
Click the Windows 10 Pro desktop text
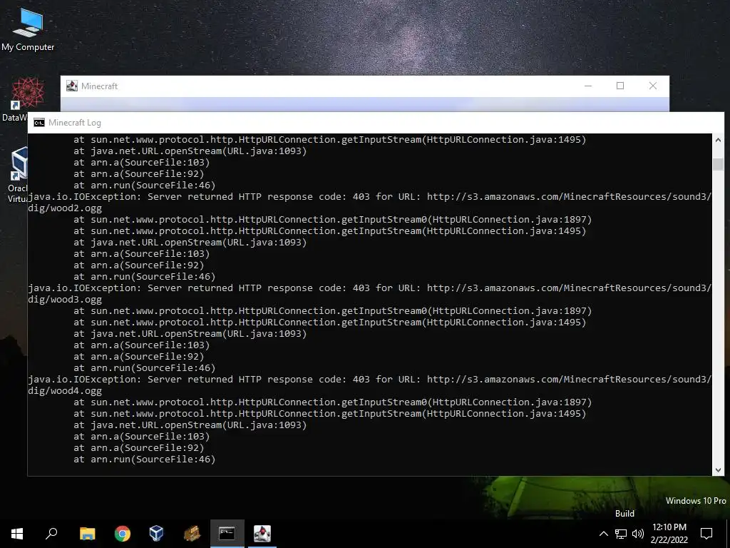pos(696,500)
